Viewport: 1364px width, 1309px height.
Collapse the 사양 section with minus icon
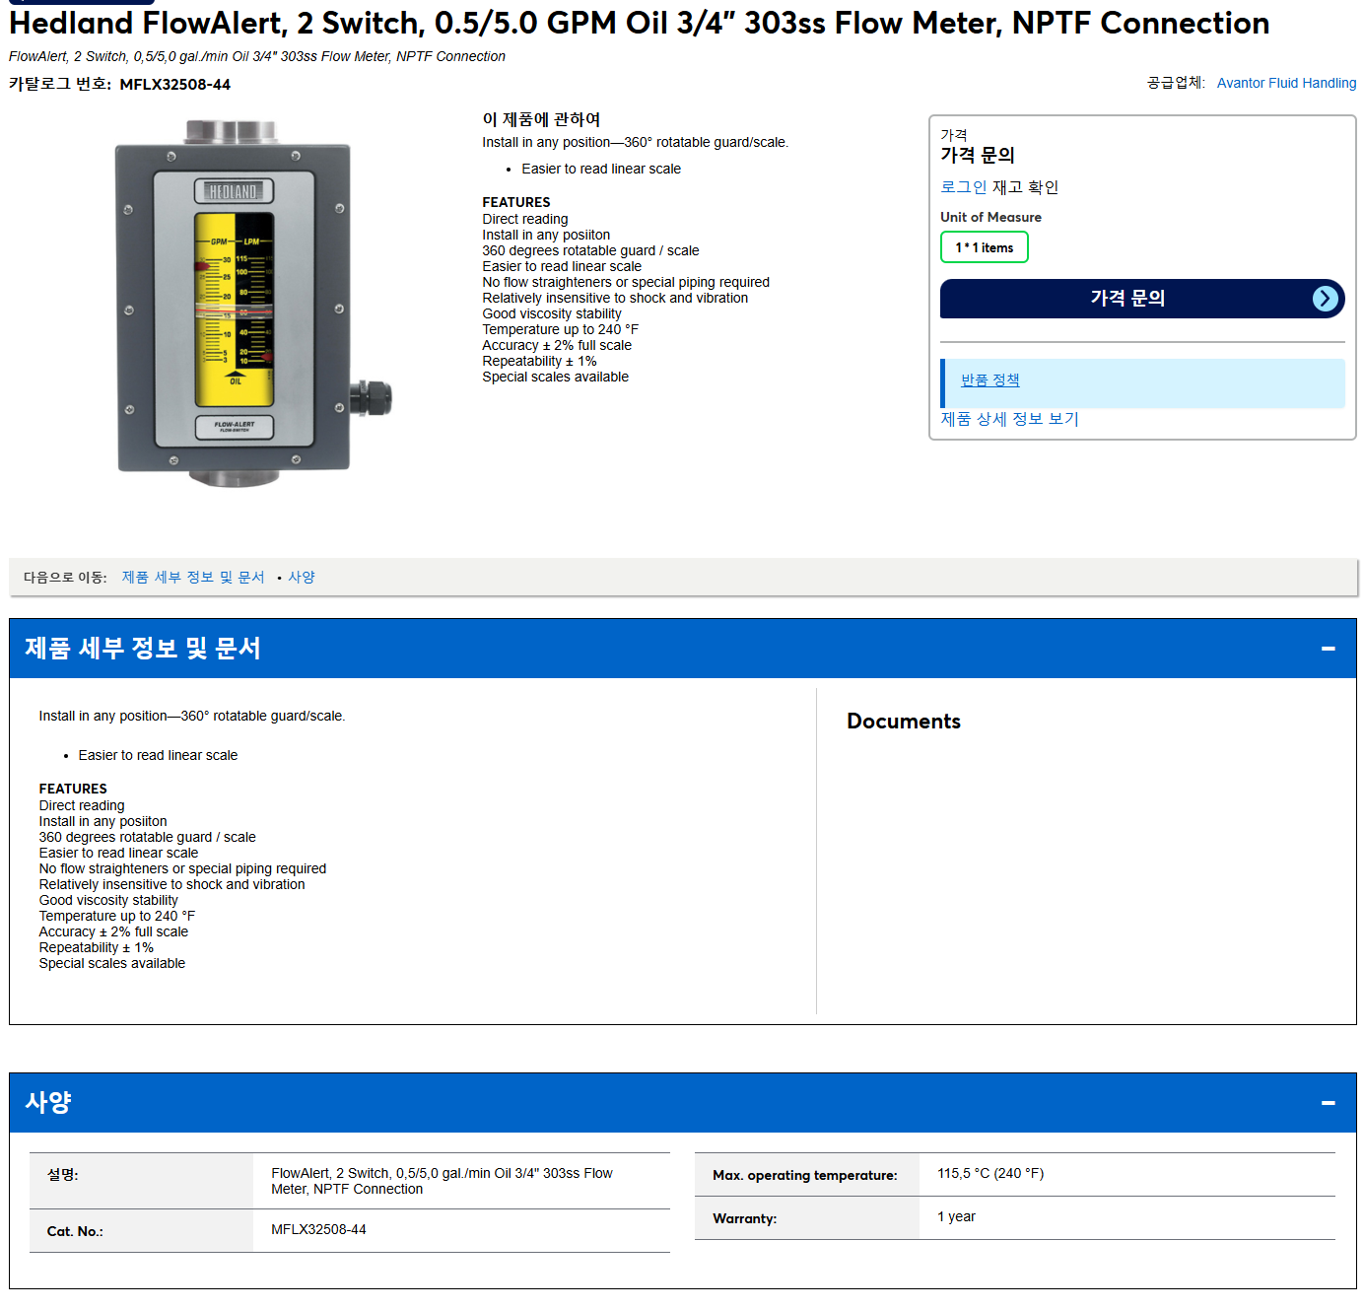1328,1103
